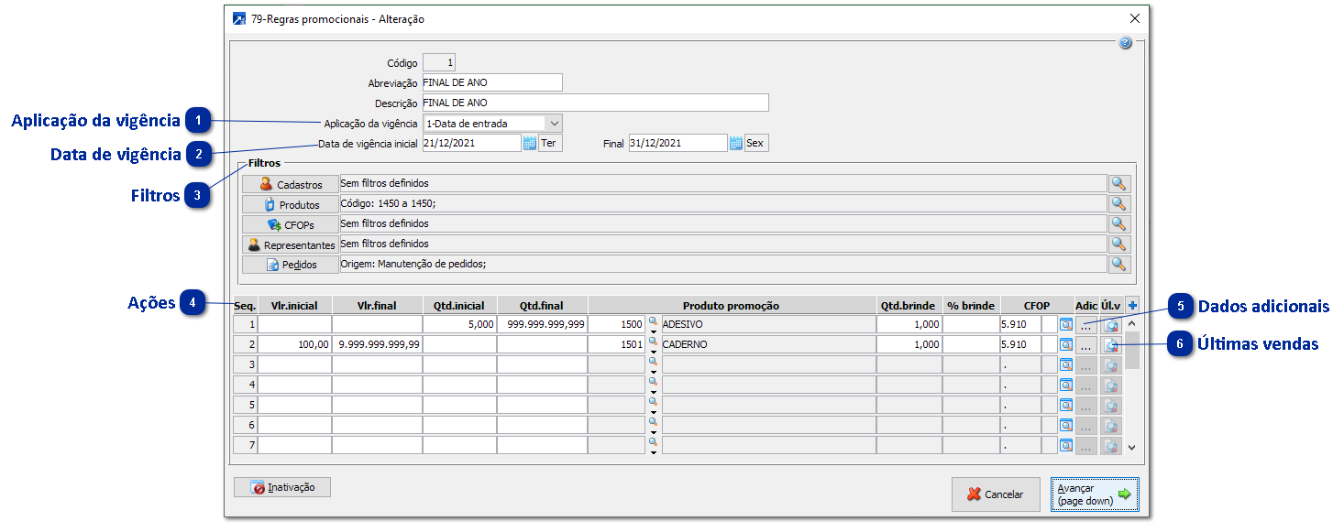Open CFOP lookup icon on the ADESIVO row
The image size is (1344, 532).
(x=1065, y=324)
